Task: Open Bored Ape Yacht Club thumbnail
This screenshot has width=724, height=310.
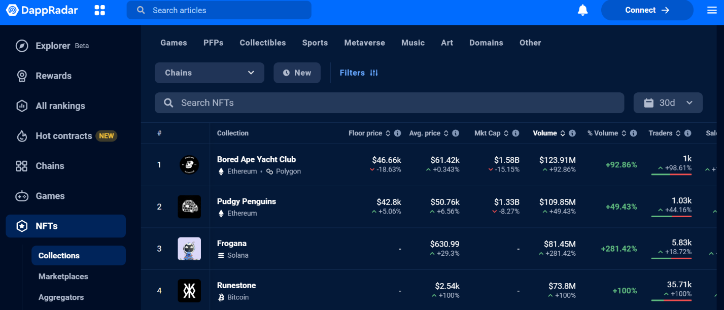Action: (x=189, y=165)
